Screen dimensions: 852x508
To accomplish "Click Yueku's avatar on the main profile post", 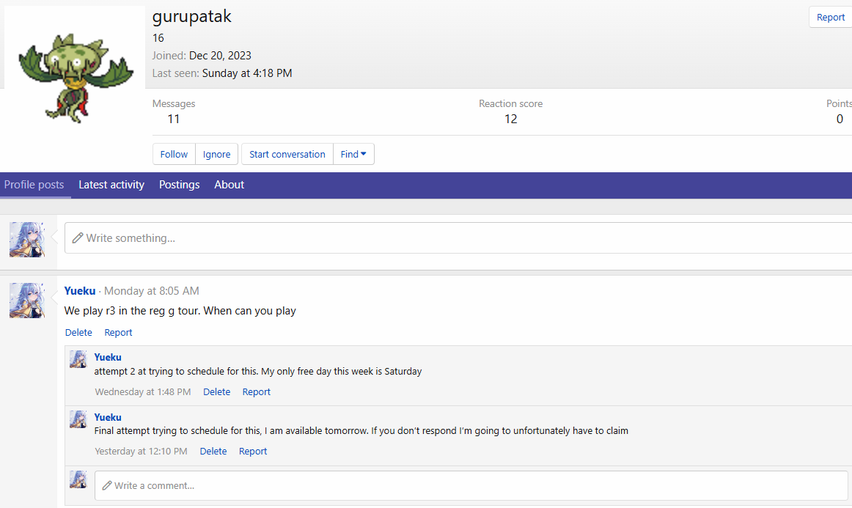I will tap(27, 300).
